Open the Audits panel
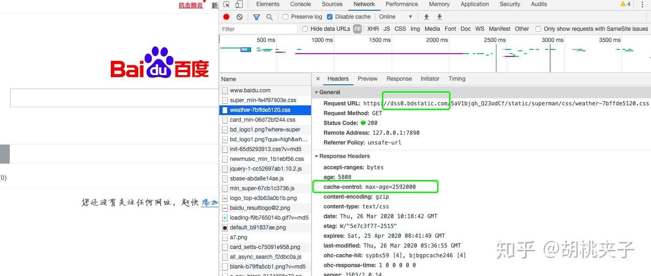Screen dimensions: 651x276 click(x=539, y=4)
